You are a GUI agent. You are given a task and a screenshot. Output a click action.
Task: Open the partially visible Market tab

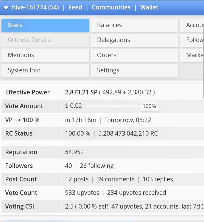click(192, 55)
